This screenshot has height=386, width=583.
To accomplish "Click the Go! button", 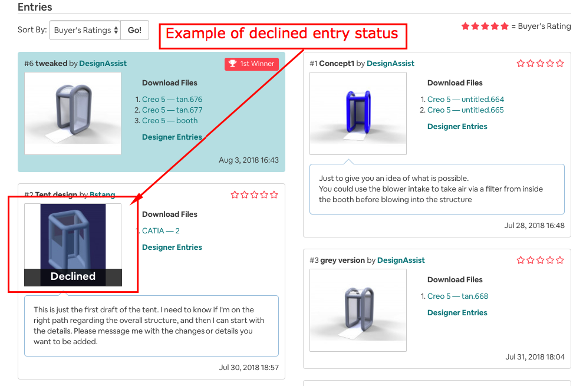I will tap(134, 29).
